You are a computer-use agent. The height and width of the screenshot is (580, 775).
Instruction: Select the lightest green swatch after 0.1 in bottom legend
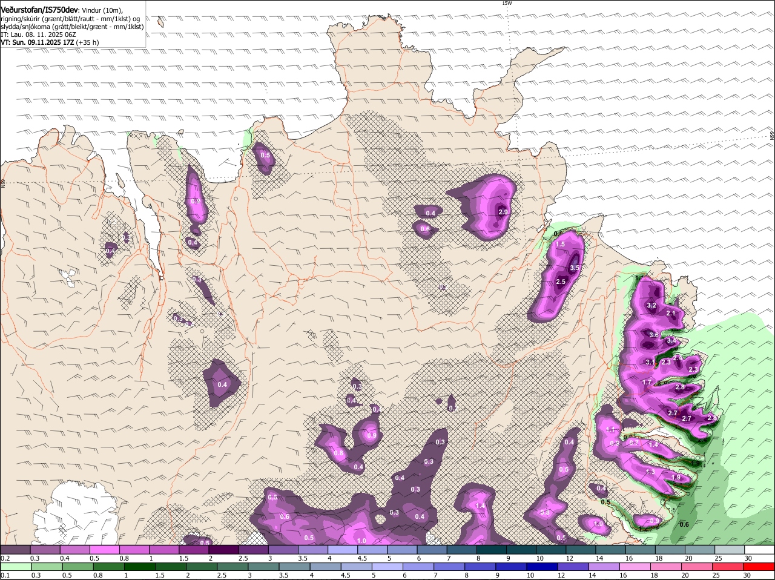pos(15,567)
